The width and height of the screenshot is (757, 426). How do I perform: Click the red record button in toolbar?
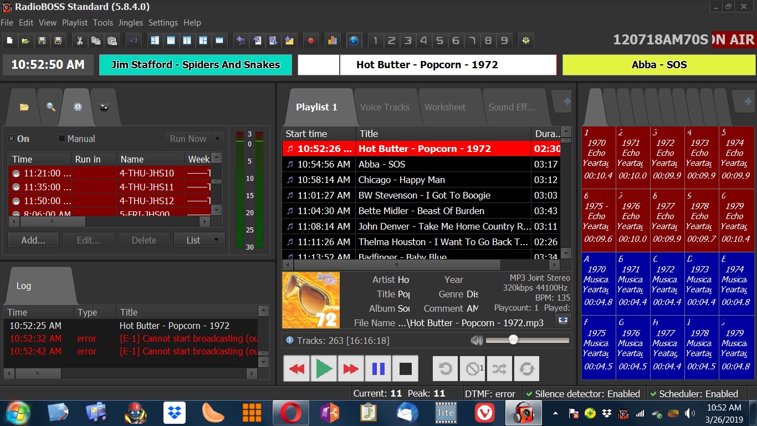pos(311,40)
